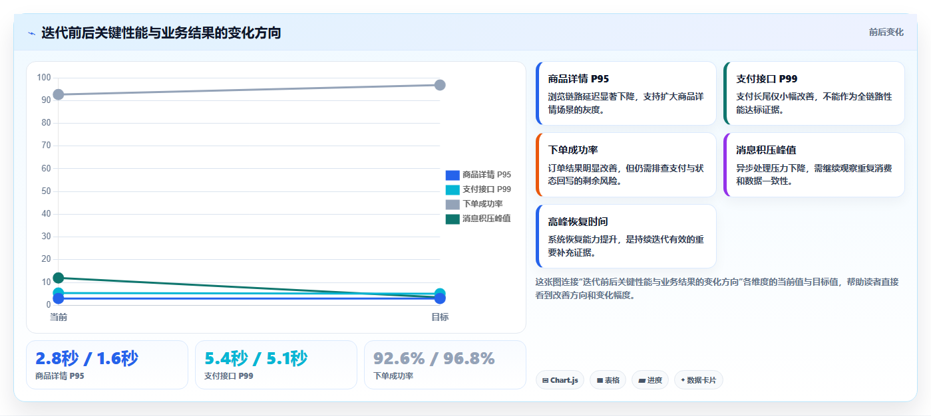This screenshot has height=416, width=931.
Task: Click the y-axis value 100
Action: tap(44, 78)
